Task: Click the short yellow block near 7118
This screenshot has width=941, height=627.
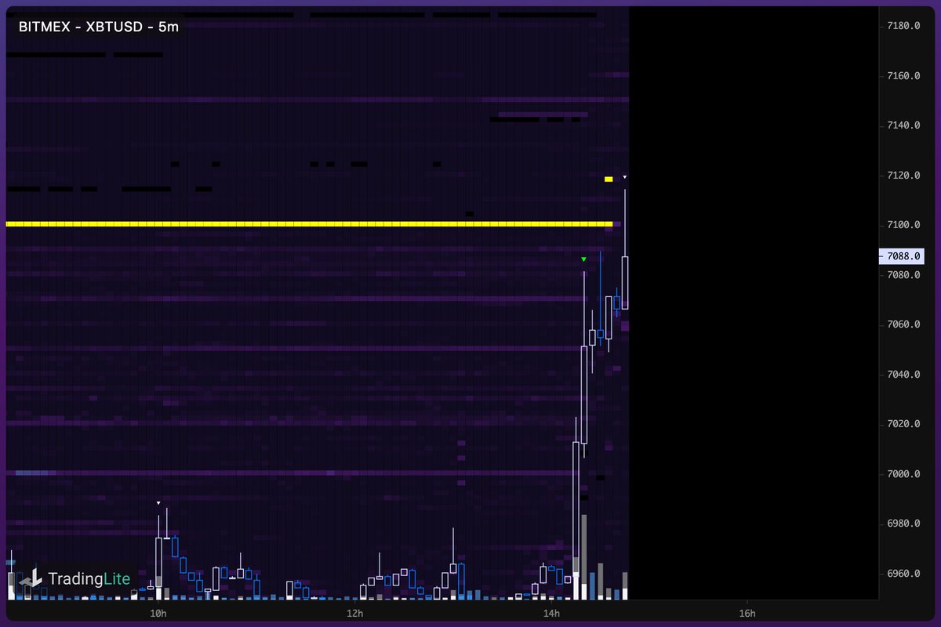Action: click(x=609, y=179)
